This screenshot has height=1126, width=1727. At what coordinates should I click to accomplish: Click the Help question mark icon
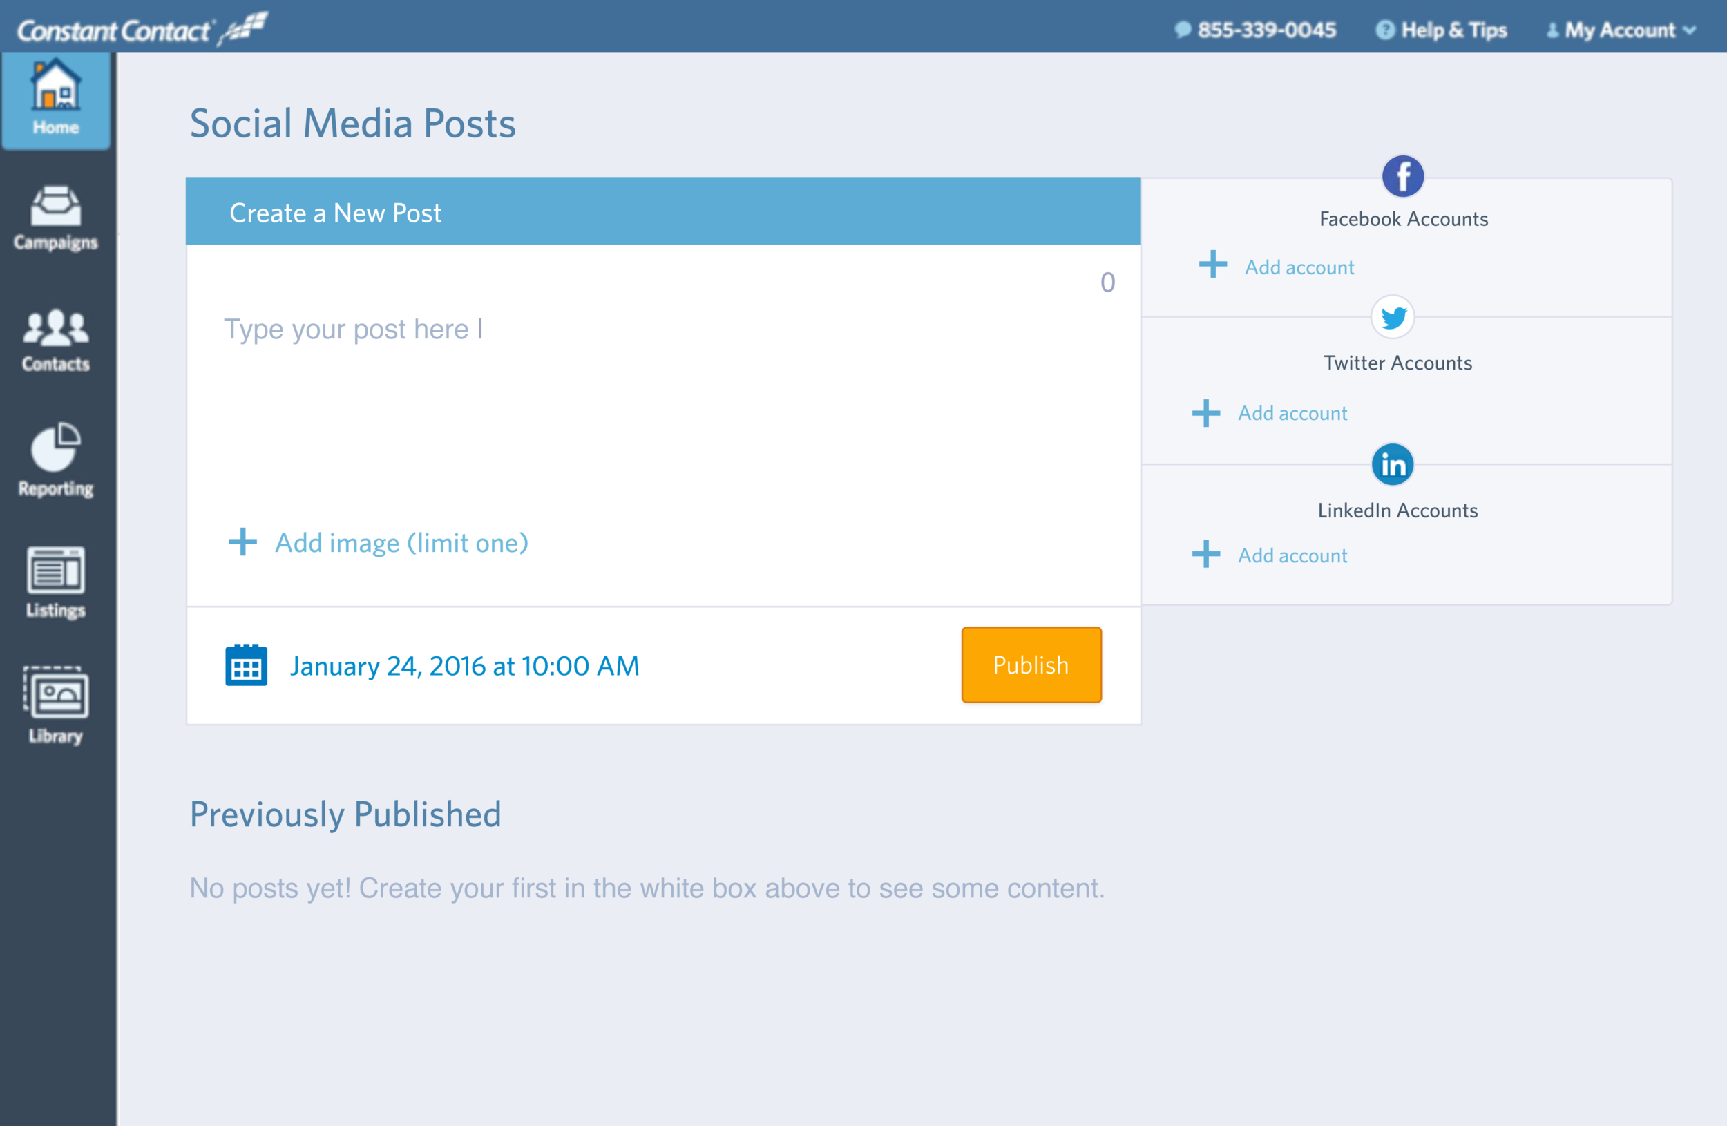[x=1384, y=30]
